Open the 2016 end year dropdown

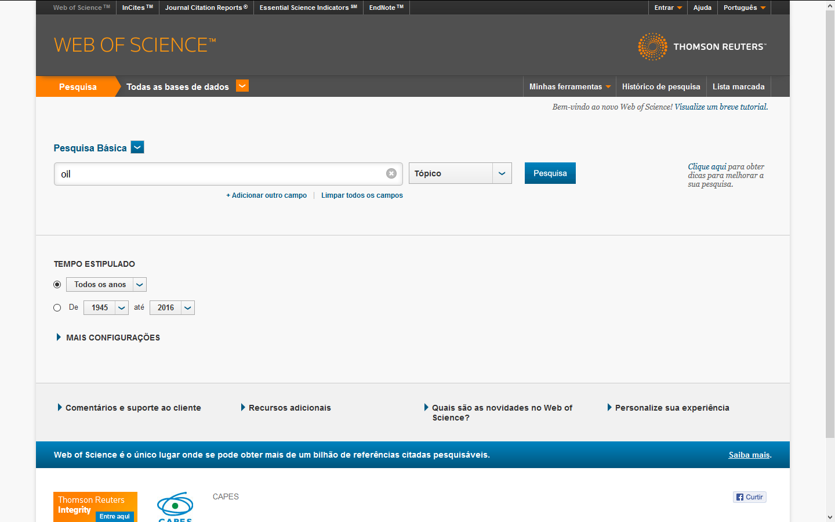172,307
